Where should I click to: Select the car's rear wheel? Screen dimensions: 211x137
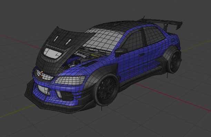174,61
